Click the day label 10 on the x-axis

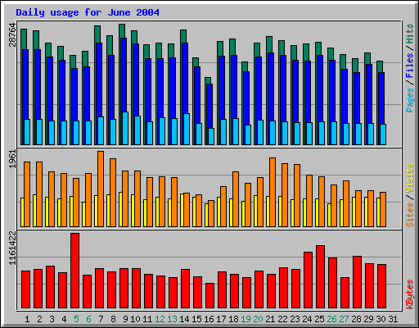tap(135, 319)
